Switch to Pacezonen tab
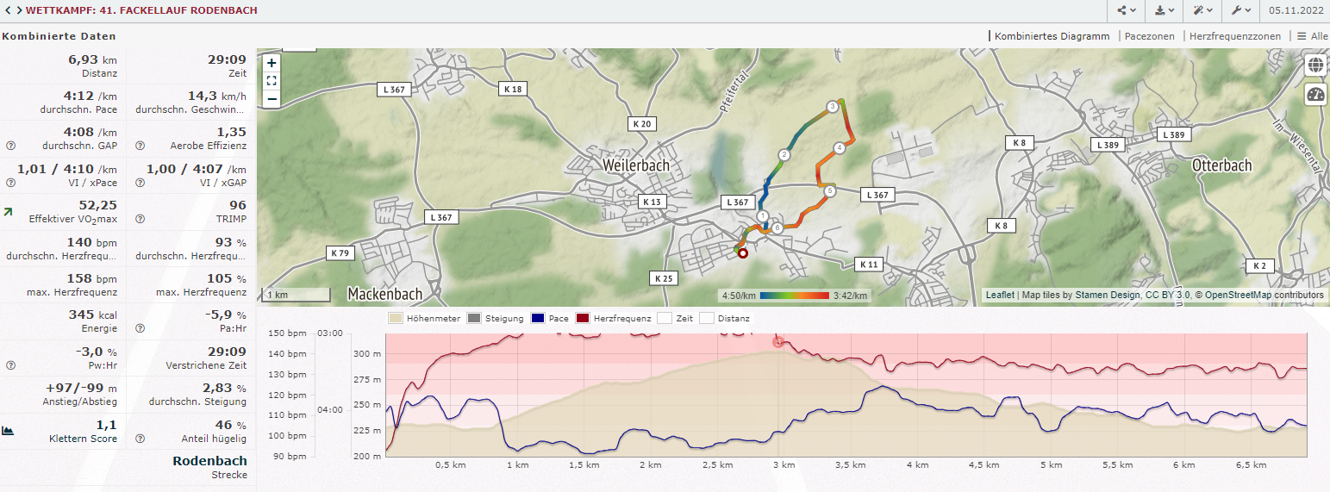This screenshot has height=492, width=1330. point(1149,36)
